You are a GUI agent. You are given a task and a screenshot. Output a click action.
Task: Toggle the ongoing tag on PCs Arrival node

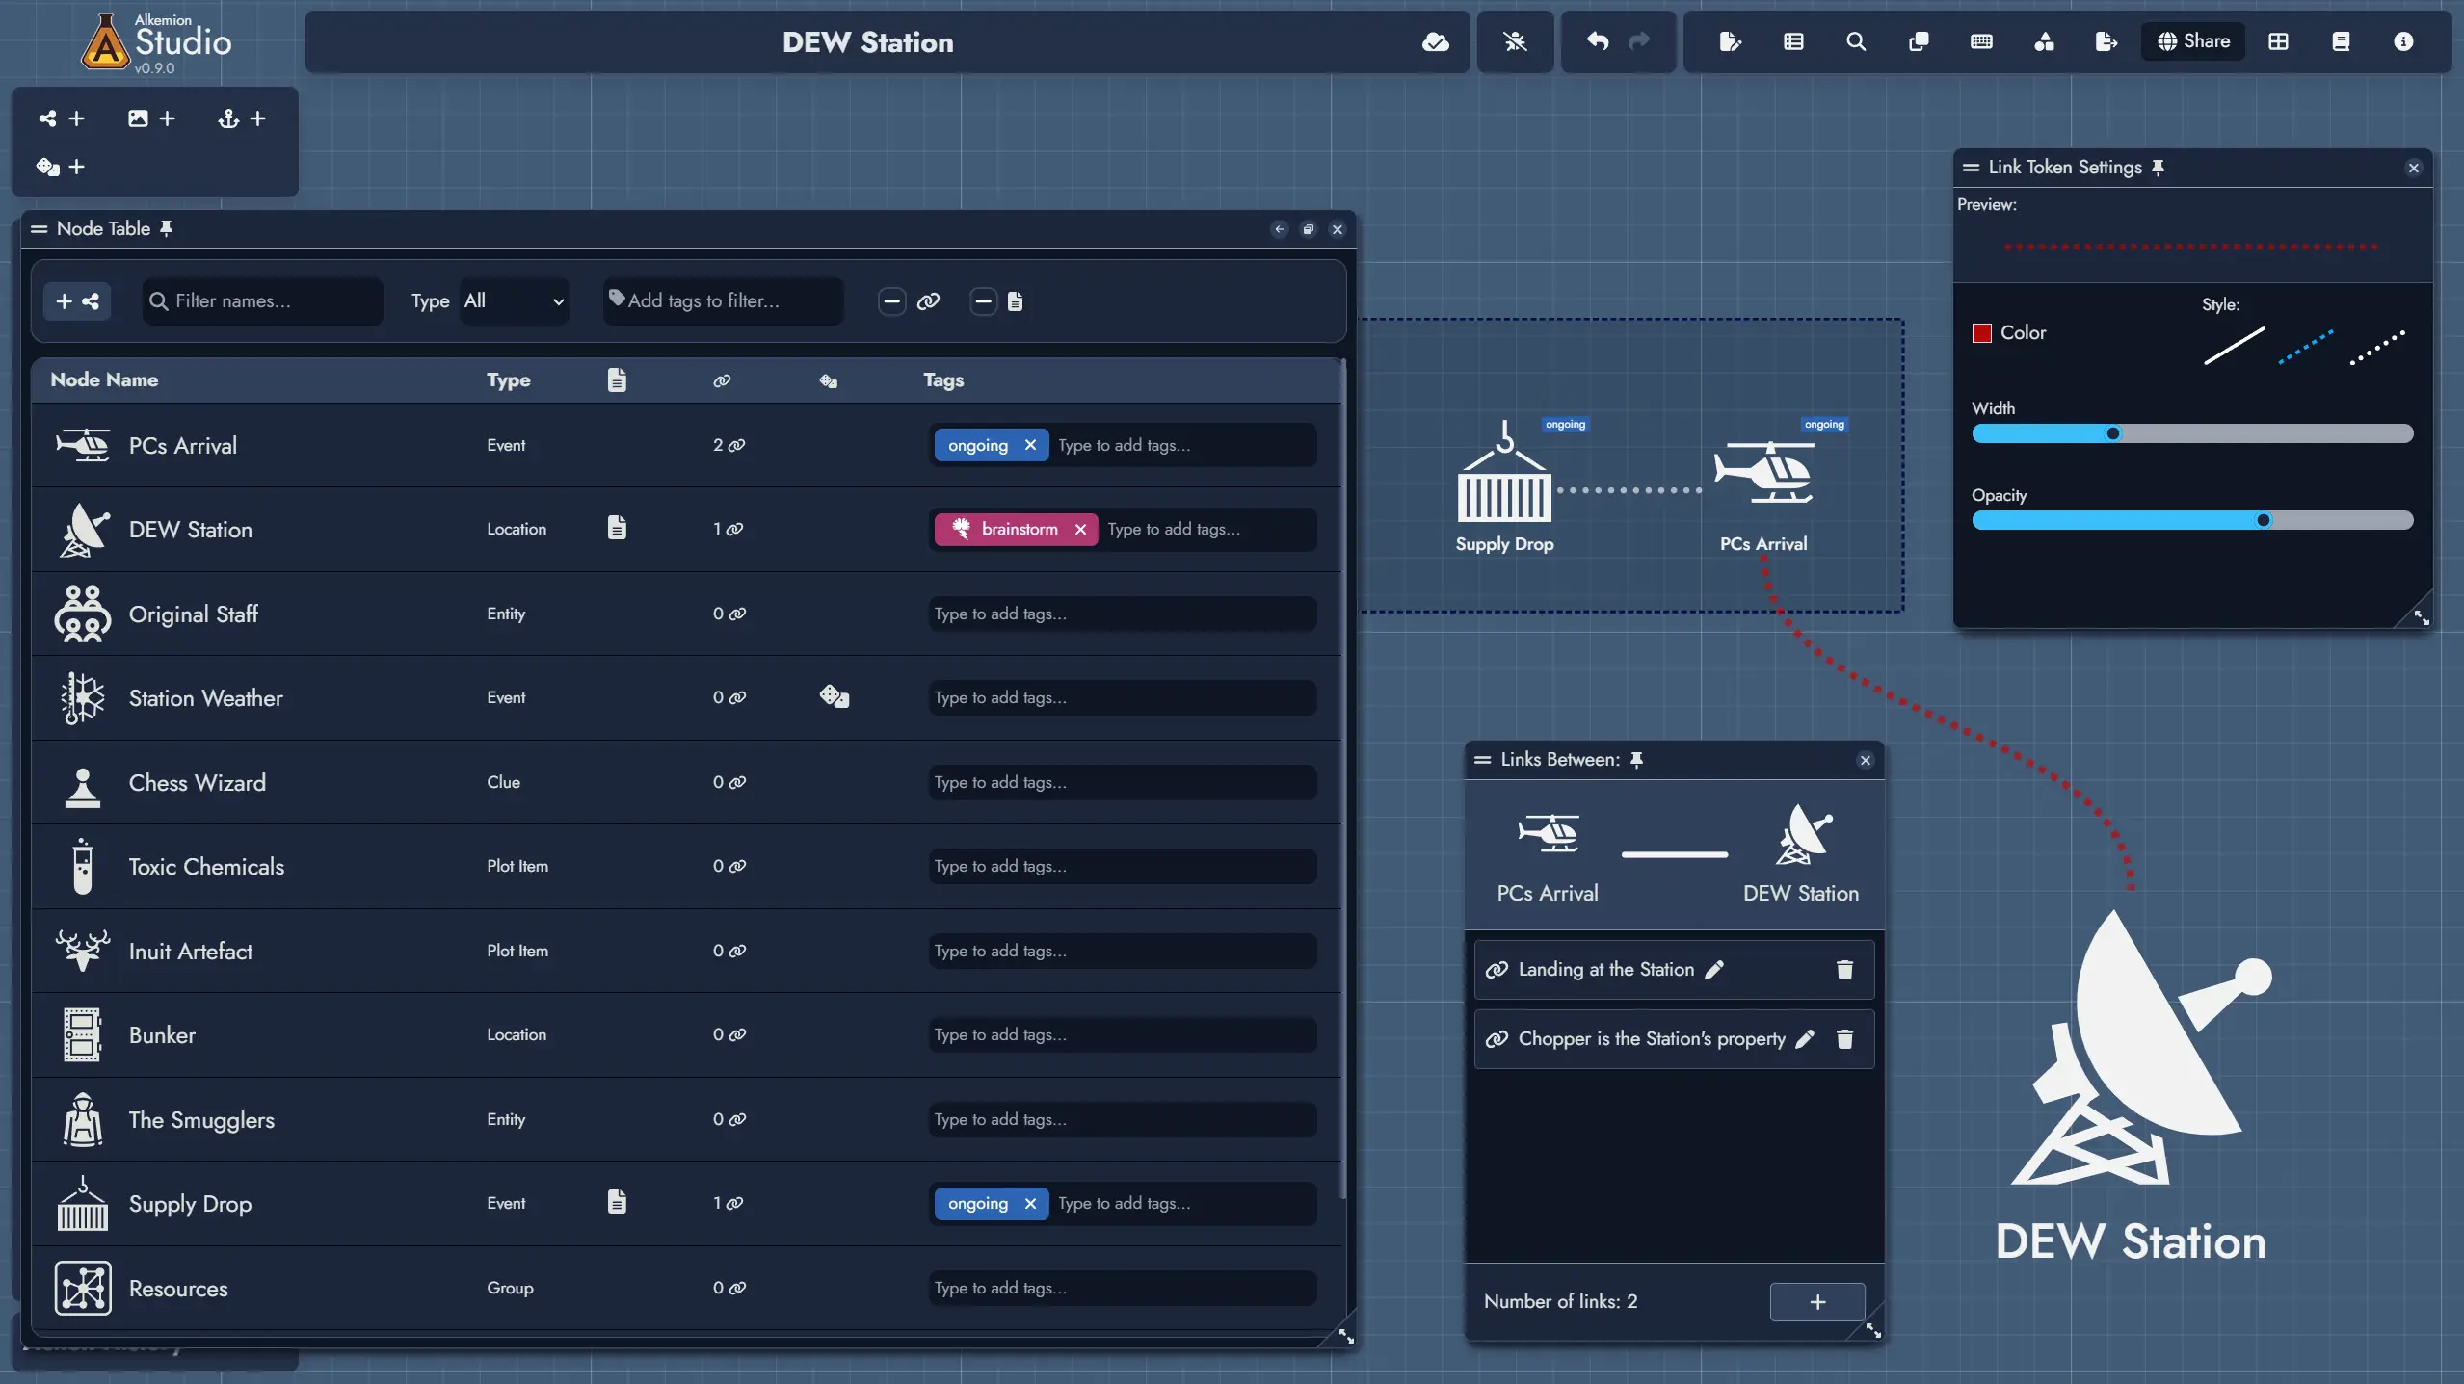pos(1029,443)
